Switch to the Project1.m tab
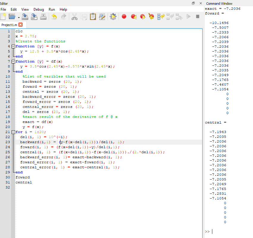 (x=9, y=25)
